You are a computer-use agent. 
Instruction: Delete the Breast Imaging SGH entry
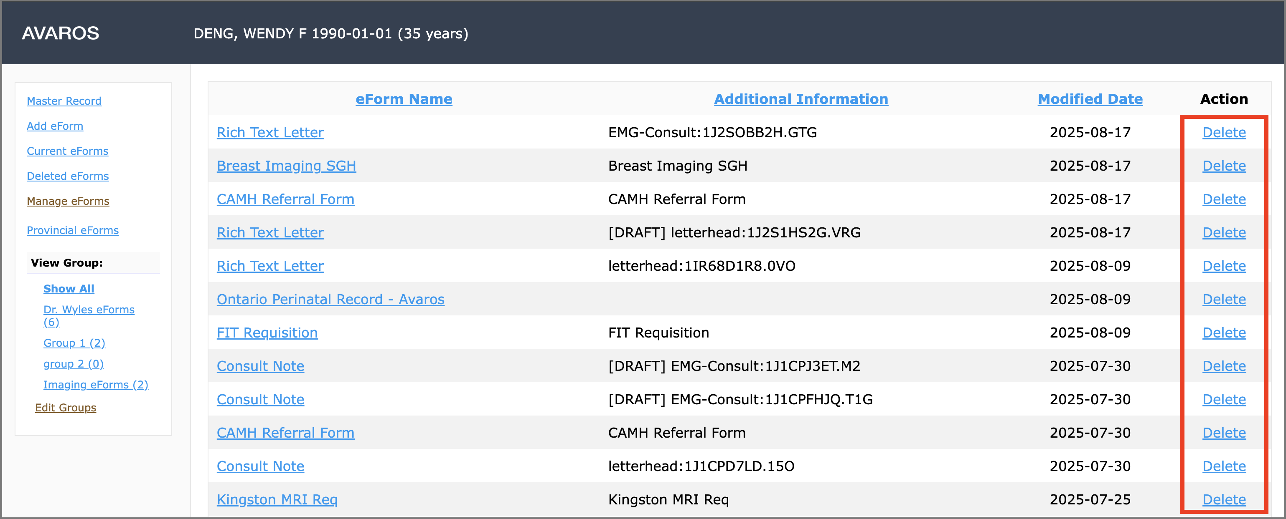(x=1224, y=166)
